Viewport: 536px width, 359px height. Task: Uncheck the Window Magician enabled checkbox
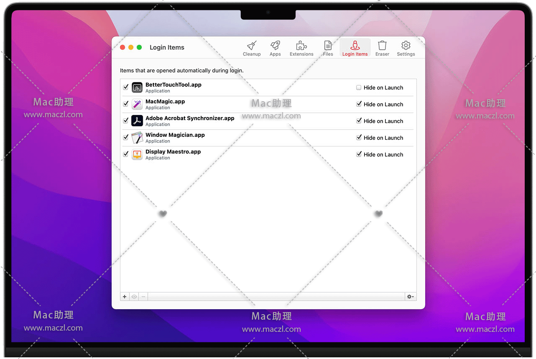pyautogui.click(x=126, y=137)
